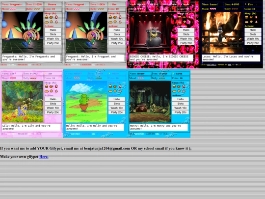
Task: Wash BIGGIE CHEESE for 10c
Action: (186, 39)
